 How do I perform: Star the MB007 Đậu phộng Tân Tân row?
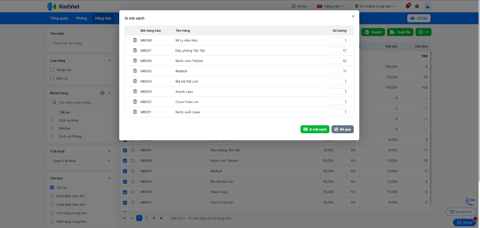click(x=133, y=150)
